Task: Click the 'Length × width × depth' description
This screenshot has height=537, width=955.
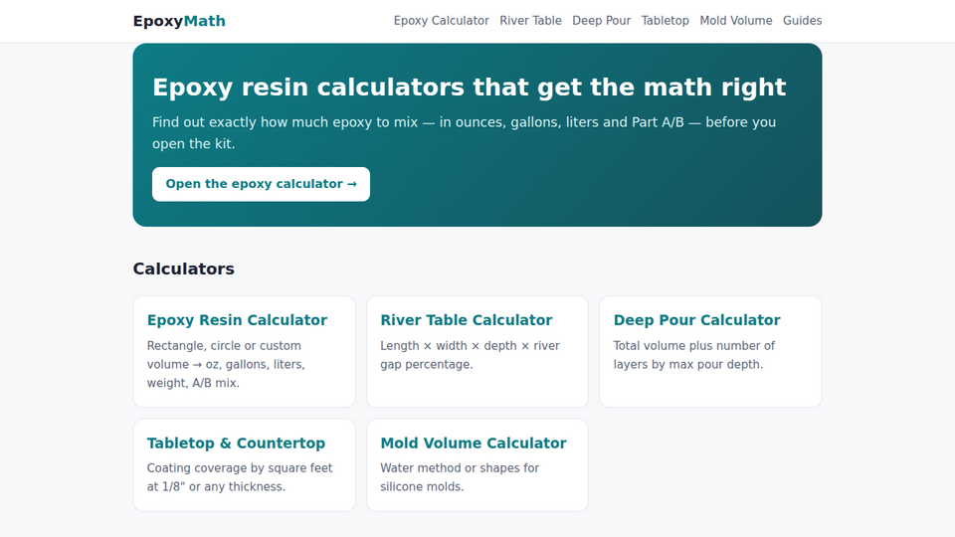Action: pyautogui.click(x=470, y=355)
